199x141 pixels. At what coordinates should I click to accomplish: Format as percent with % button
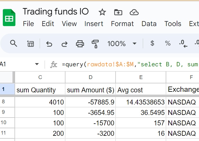(168, 43)
